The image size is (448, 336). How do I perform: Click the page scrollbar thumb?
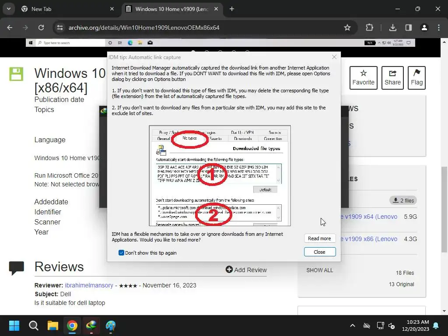(444, 210)
